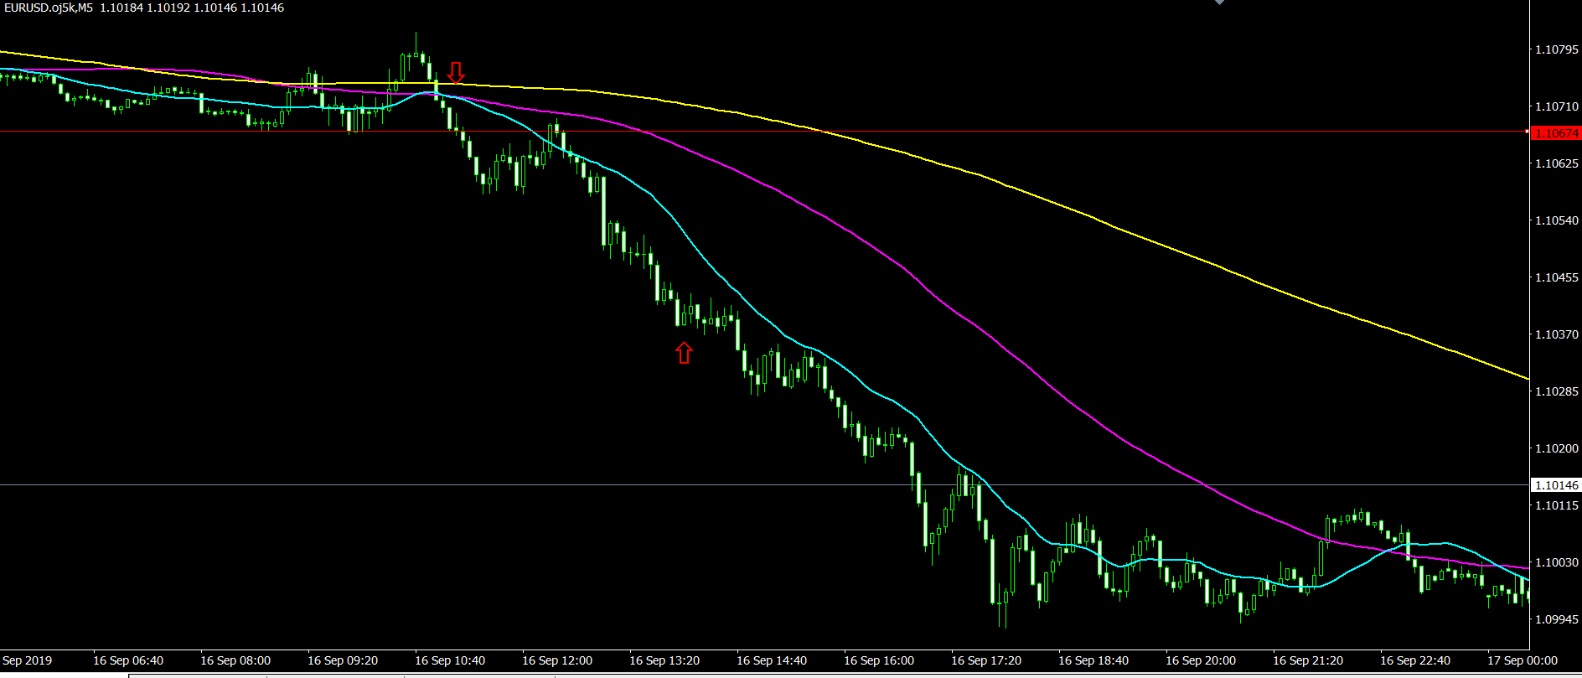This screenshot has width=1582, height=678.
Task: Click price axis label 1.10115
Action: (x=1556, y=505)
